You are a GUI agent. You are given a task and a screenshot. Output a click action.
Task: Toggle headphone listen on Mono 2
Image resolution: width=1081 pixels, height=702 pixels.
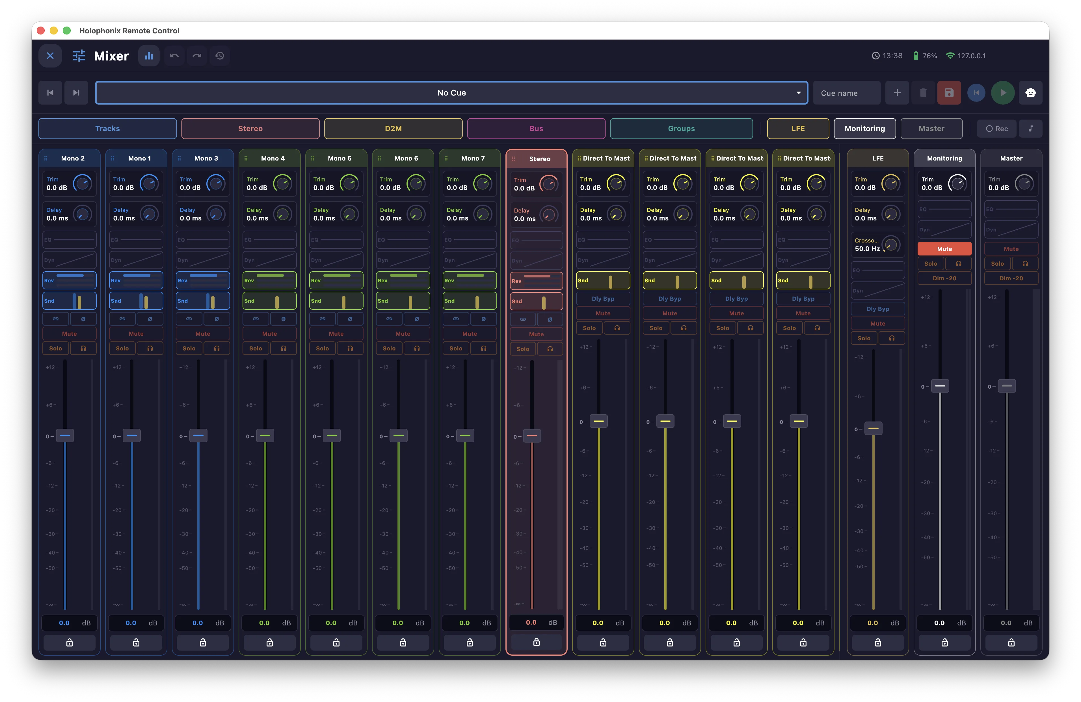[83, 348]
